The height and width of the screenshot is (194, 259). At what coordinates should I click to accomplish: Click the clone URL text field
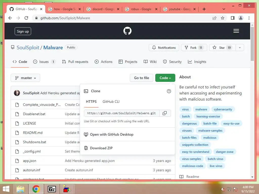[x=122, y=113]
